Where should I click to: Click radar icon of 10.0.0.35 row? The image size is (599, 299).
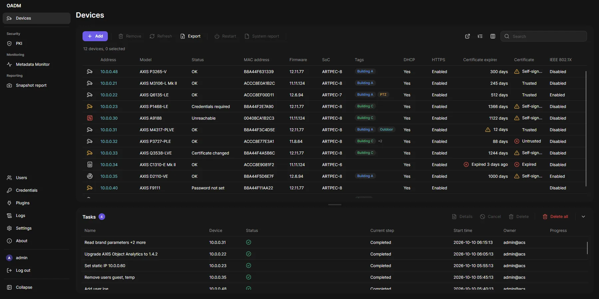click(x=90, y=176)
